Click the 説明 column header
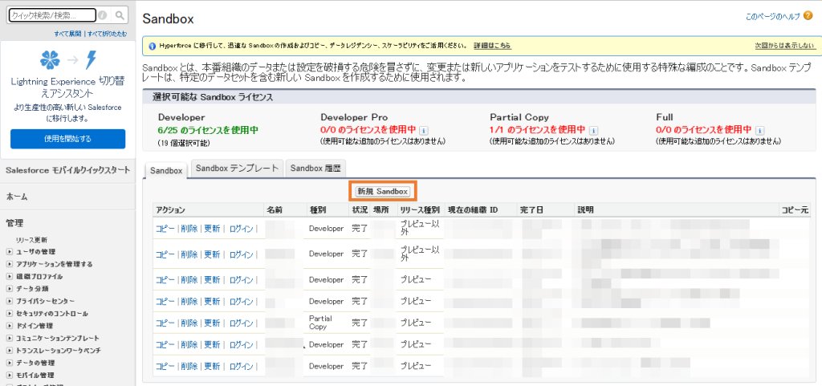This screenshot has width=822, height=386. [x=585, y=210]
